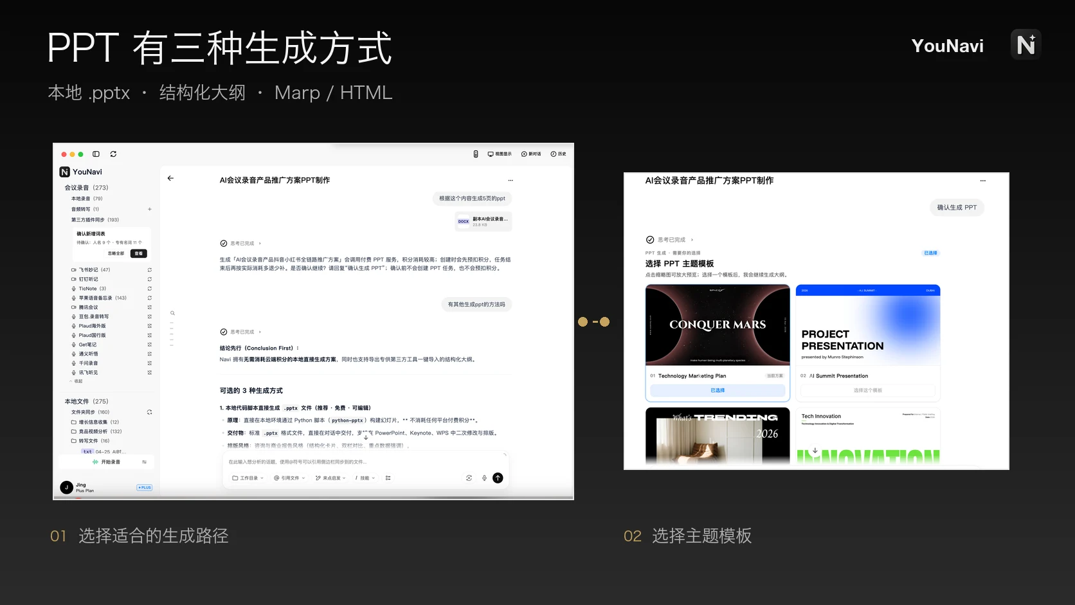Toggle the sidebar panel icon in the title bar

coord(96,154)
